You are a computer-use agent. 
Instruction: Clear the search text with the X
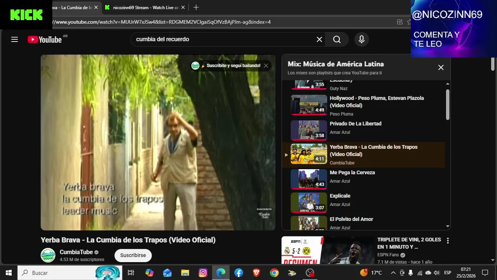pos(319,39)
